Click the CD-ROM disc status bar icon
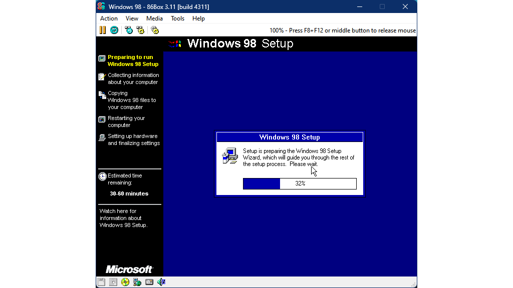513x288 pixels. (x=125, y=282)
